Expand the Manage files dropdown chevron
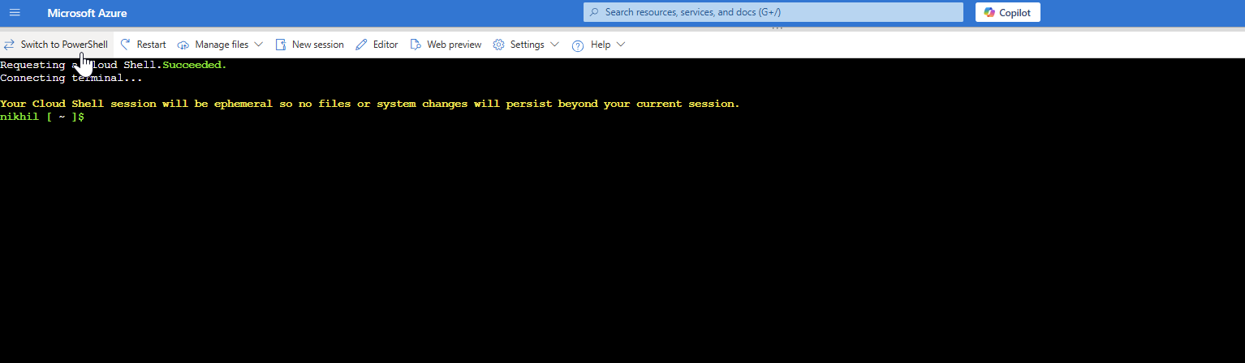1245x363 pixels. click(259, 45)
